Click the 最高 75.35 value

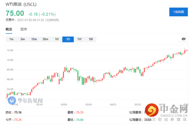[x=80, y=112]
